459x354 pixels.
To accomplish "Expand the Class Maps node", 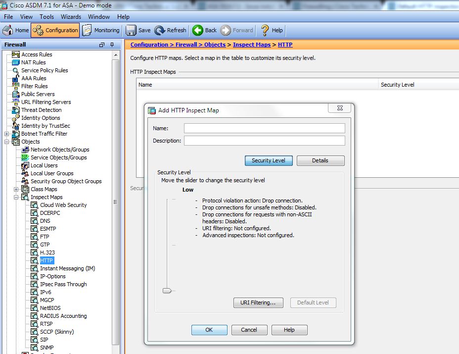I will 16,189.
